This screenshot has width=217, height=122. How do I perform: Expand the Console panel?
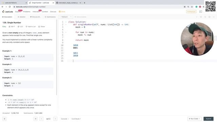tap(65, 119)
